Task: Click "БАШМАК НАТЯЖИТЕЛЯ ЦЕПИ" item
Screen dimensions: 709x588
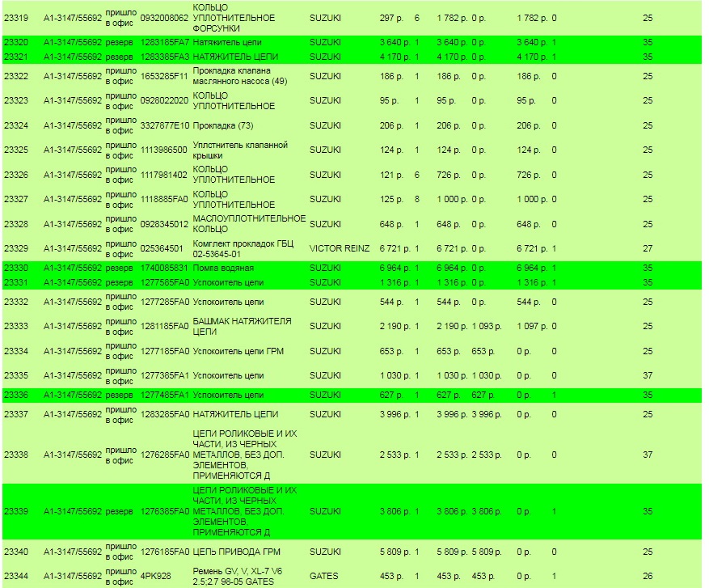Action: [x=242, y=326]
